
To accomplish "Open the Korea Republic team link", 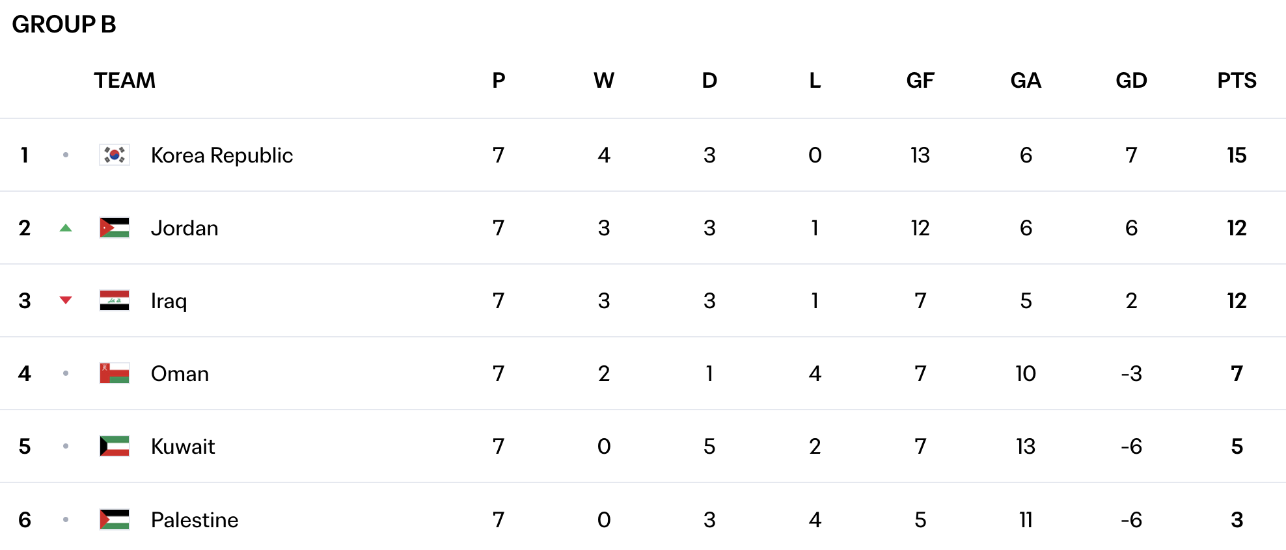I will (222, 155).
